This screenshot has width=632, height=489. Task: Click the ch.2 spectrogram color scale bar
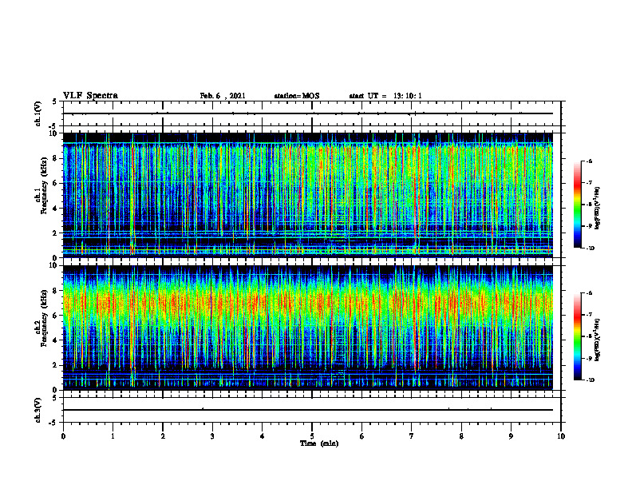point(578,336)
